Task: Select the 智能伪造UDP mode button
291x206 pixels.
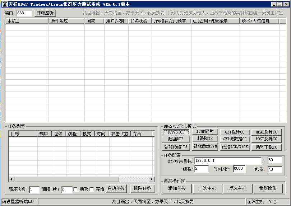Action: [x=176, y=147]
